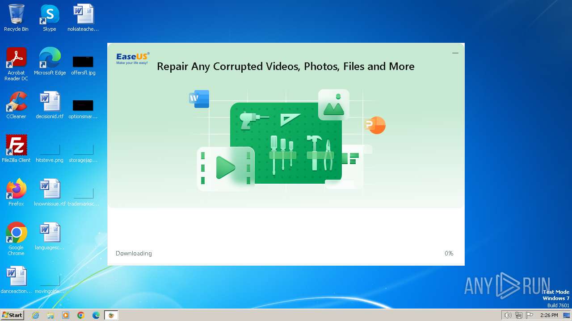
Task: Click the Start button
Action: 12,315
